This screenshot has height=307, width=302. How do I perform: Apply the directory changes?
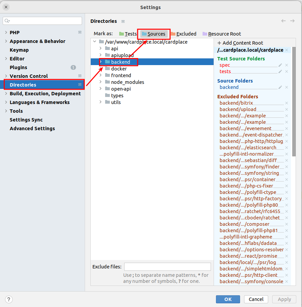pyautogui.click(x=284, y=299)
